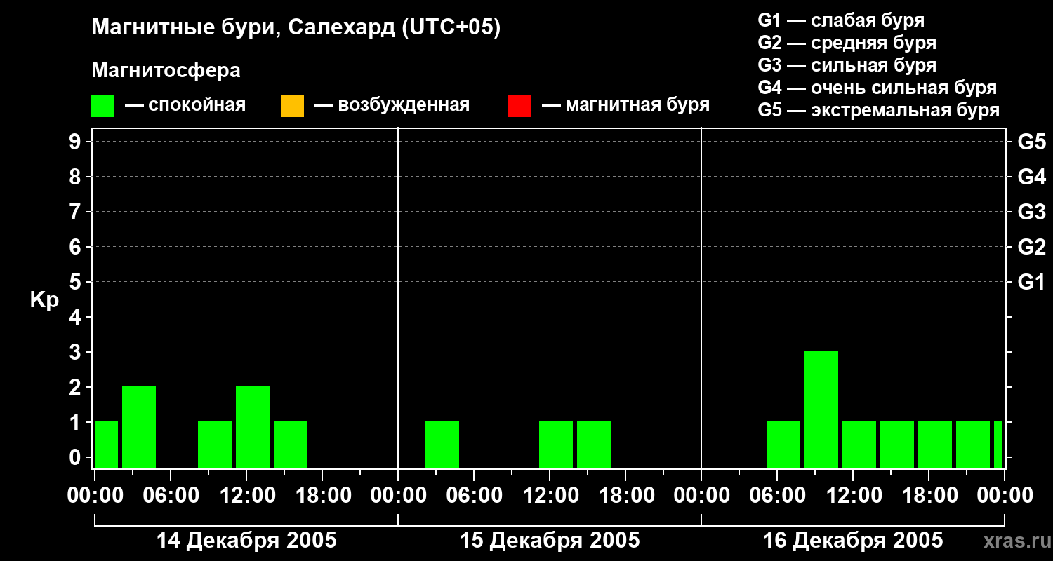This screenshot has width=1053, height=561.
Task: Click the Kp 1 bar at 15:00, 16 December
Action: click(x=897, y=445)
